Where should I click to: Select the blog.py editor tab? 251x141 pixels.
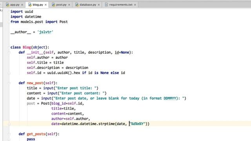point(38,5)
